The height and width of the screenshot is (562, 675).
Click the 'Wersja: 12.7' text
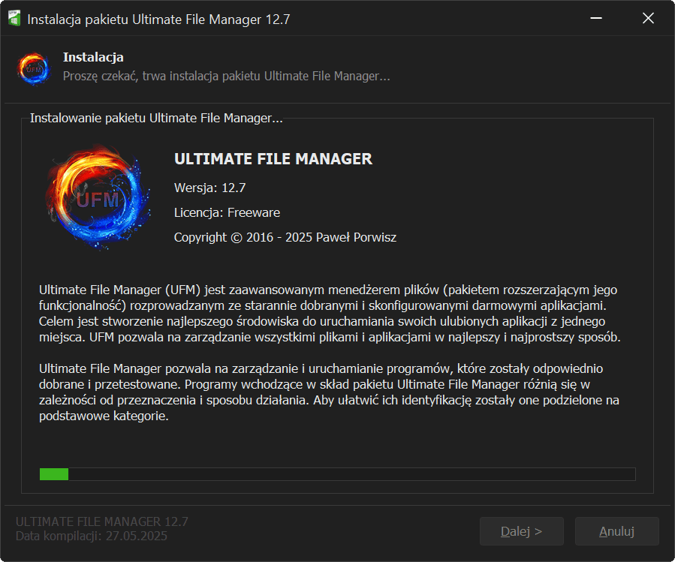(210, 187)
